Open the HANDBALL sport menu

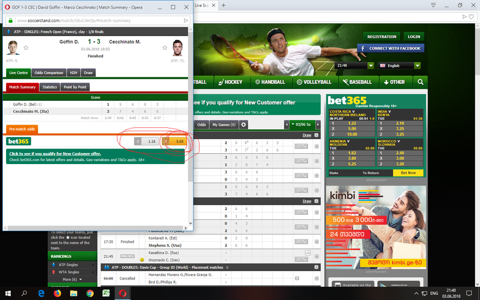270,82
